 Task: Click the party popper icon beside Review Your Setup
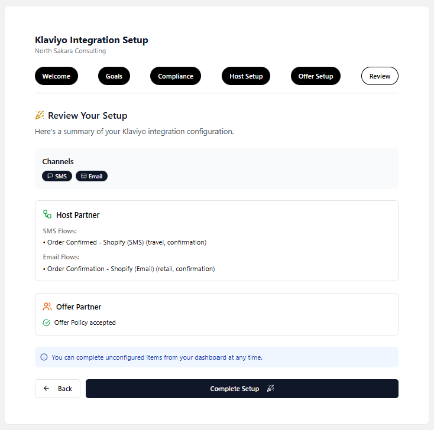click(40, 115)
